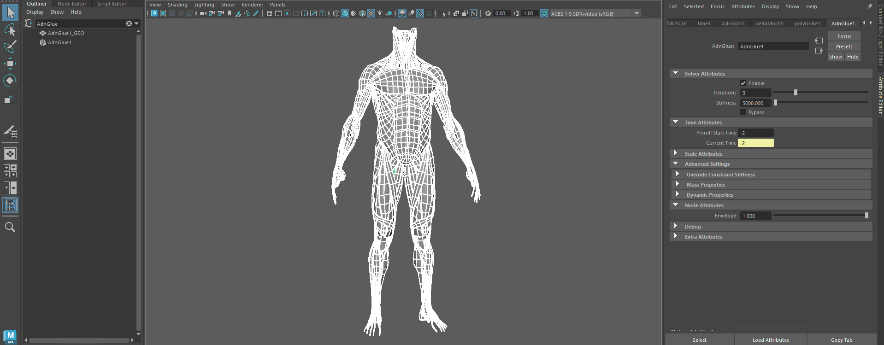Choose the Move tool in toolbox
This screenshot has width=884, height=345.
coord(10,64)
